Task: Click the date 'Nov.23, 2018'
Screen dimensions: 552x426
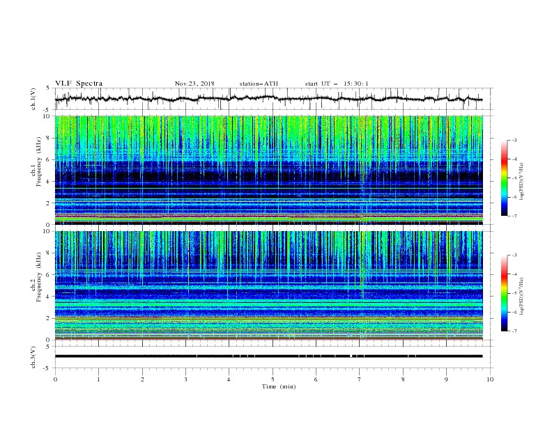Action: pos(194,84)
